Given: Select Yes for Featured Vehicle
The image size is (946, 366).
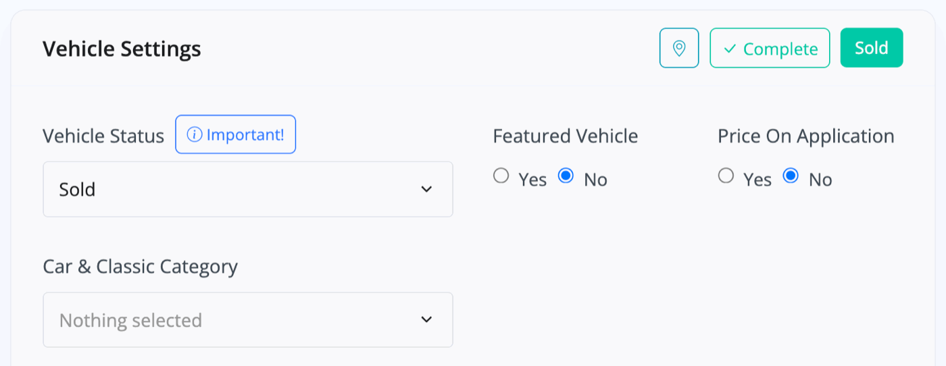Looking at the screenshot, I should [501, 176].
